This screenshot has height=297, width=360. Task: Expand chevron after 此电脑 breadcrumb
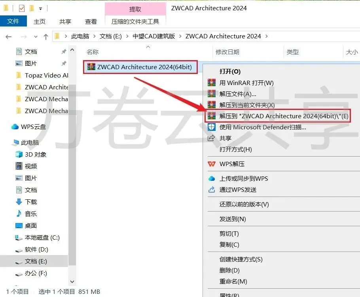coord(95,36)
